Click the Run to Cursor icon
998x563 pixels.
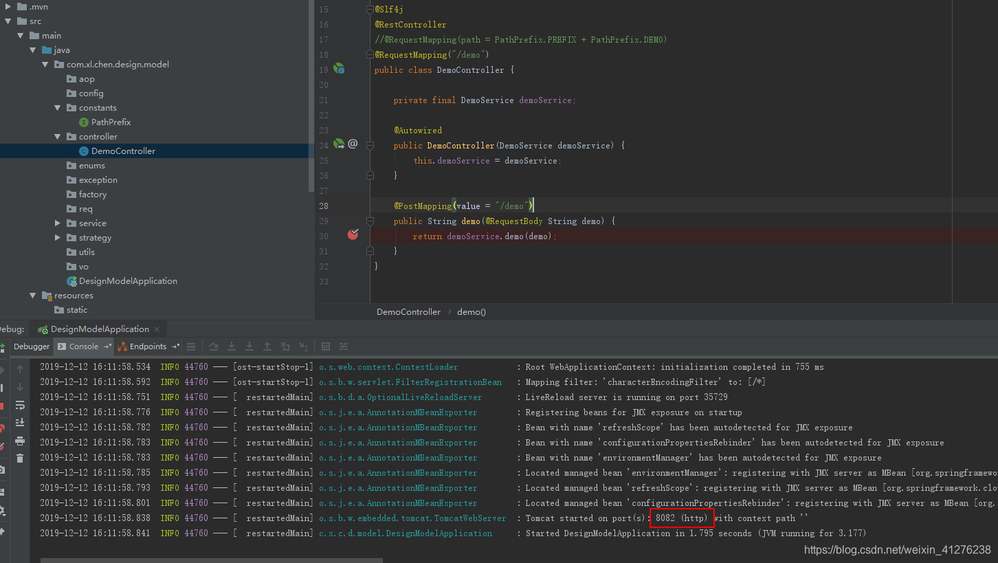(303, 346)
